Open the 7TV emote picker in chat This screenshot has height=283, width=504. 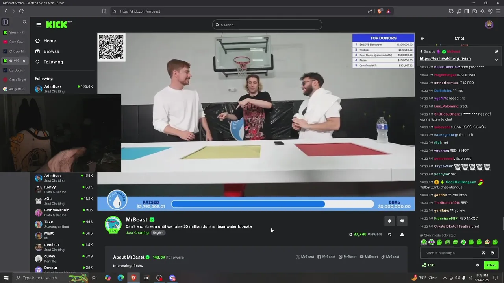tap(484, 253)
